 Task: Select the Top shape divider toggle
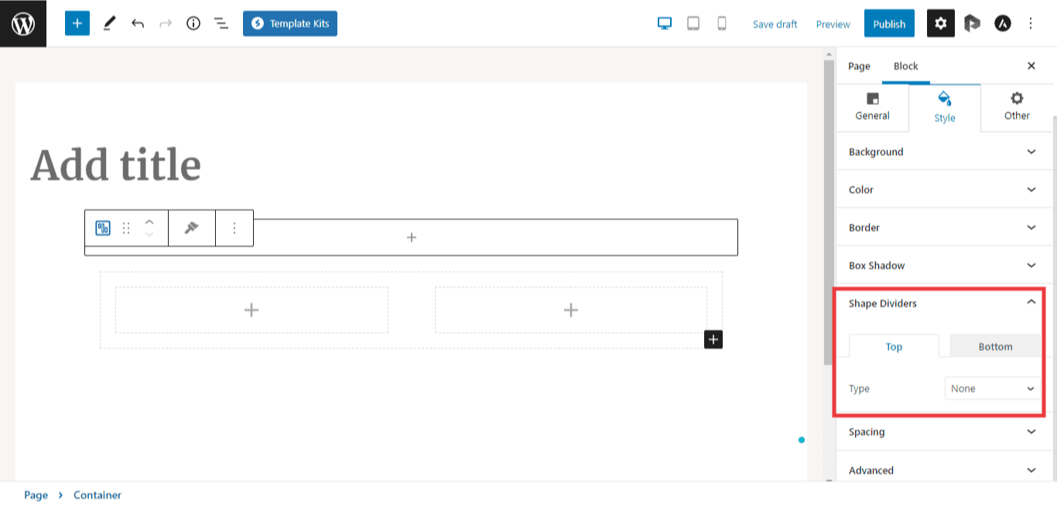tap(894, 346)
